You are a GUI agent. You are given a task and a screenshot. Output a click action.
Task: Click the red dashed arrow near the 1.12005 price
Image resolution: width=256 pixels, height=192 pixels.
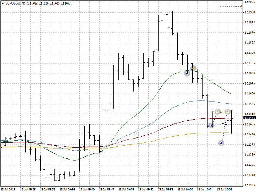point(231,7)
